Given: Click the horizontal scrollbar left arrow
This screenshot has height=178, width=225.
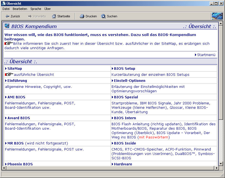Looking at the screenshot, I should [x=4, y=168].
